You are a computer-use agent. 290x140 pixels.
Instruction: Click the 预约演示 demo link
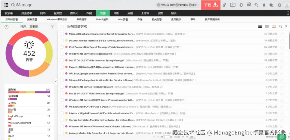pos(183,5)
